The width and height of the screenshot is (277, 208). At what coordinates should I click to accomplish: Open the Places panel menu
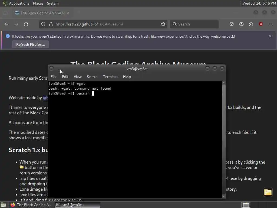tap(38, 3)
